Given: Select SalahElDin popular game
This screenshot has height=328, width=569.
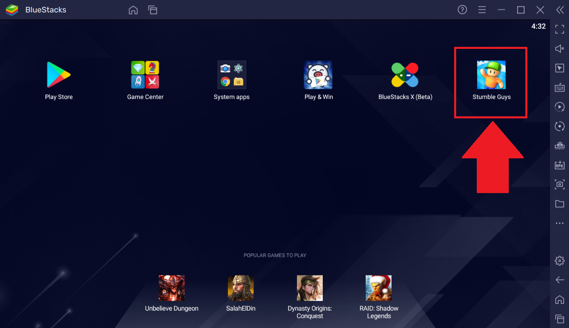Looking at the screenshot, I should click(241, 288).
